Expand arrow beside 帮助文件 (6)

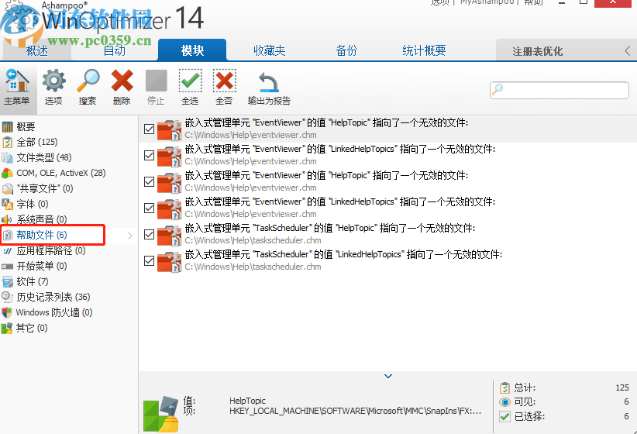pyautogui.click(x=130, y=236)
